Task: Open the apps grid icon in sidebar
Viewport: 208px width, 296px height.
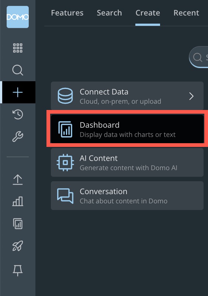Action: click(x=18, y=48)
